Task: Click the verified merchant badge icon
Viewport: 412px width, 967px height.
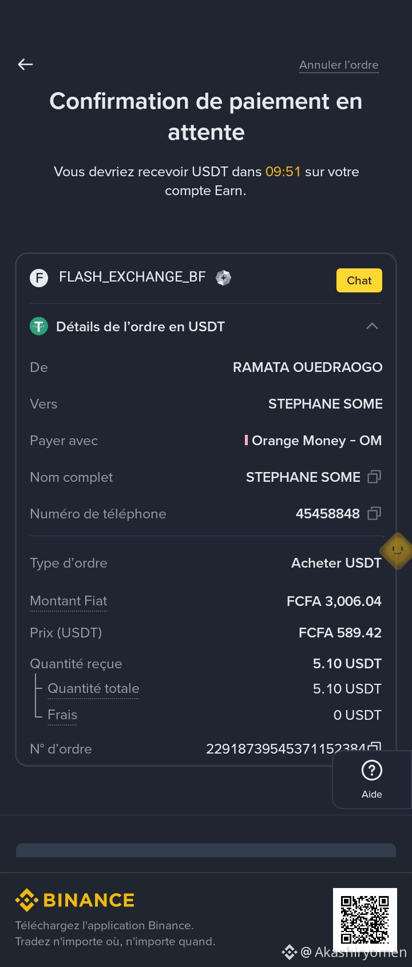Action: 223,278
